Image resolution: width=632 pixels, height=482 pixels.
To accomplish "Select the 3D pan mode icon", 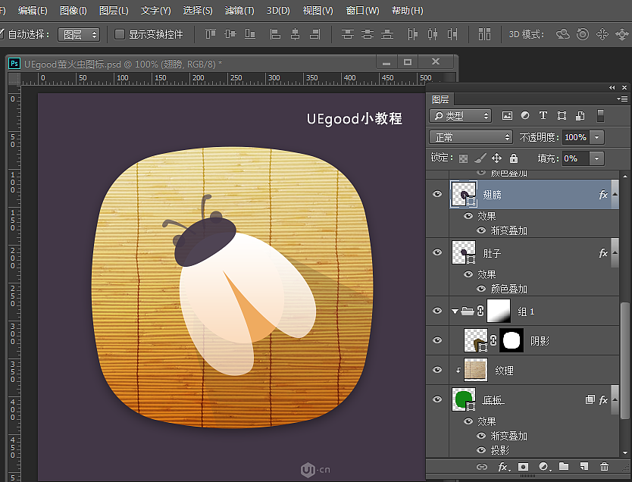I will click(x=602, y=34).
